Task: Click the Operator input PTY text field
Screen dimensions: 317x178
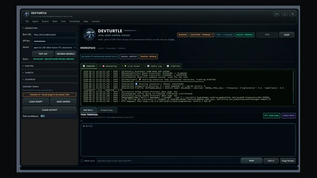Action: coord(168,161)
